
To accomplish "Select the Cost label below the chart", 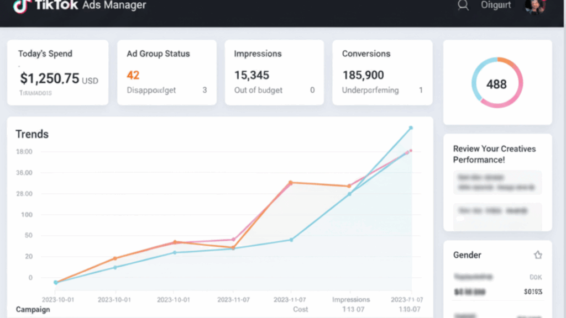I will click(x=301, y=309).
